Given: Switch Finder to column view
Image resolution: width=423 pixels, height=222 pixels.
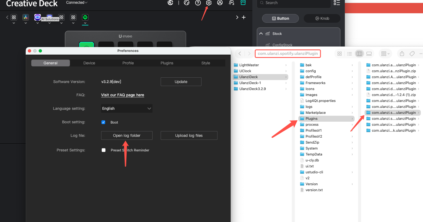Looking at the screenshot, I should pyautogui.click(x=359, y=54).
